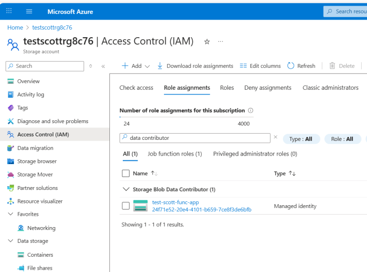Collapse the Favorites section
Screen dimensions: 367x272
(11, 214)
